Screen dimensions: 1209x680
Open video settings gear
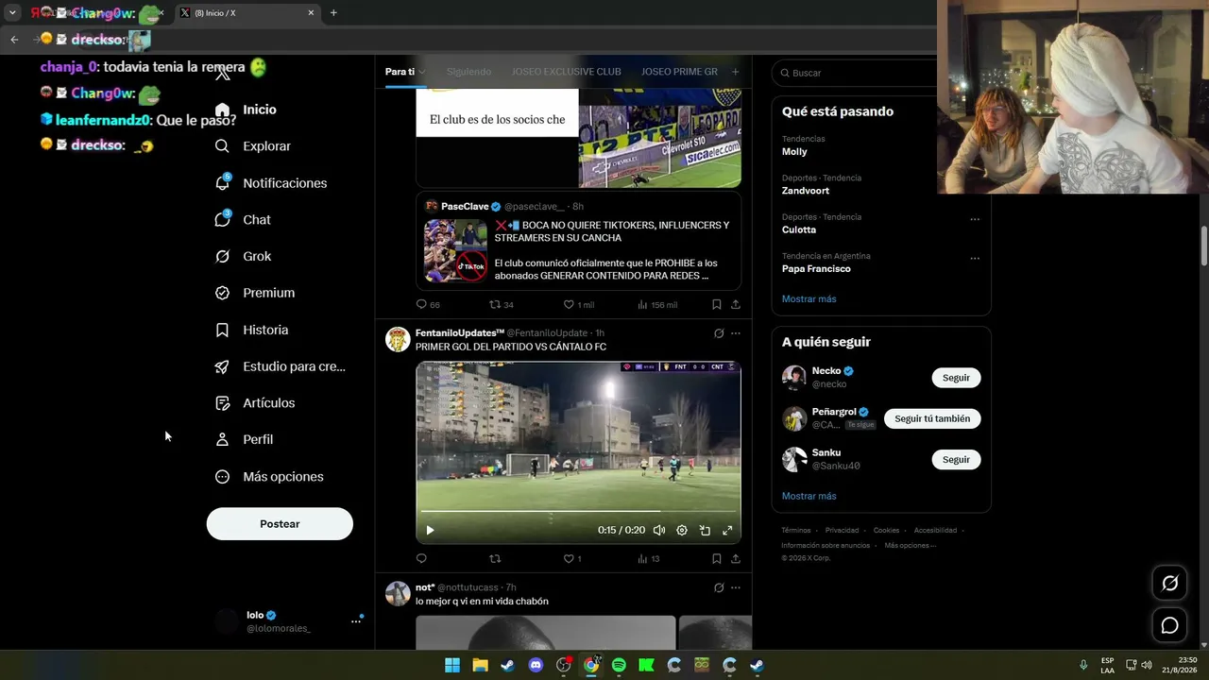point(682,531)
